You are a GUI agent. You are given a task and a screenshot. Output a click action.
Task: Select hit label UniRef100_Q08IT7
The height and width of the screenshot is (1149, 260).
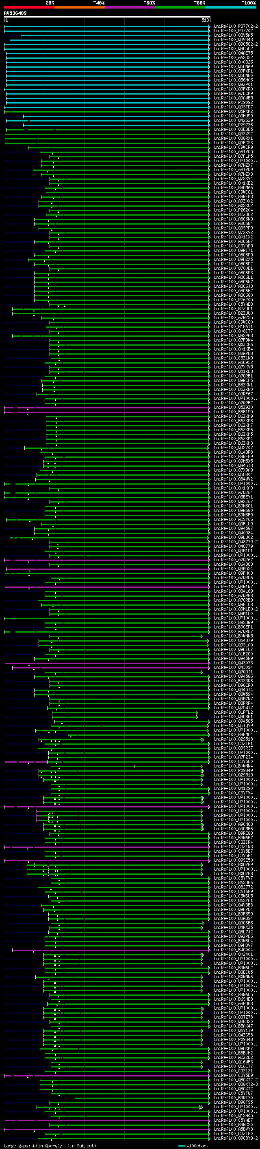tap(233, 331)
